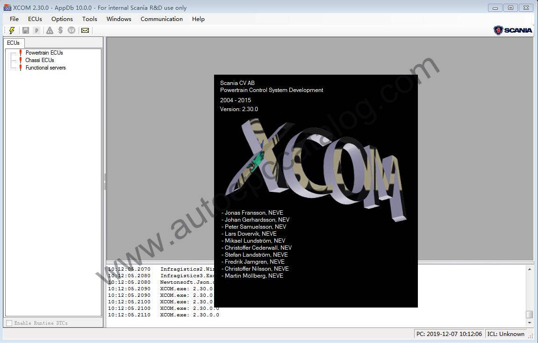Enable the Runtime DTCs checkbox
538x343 pixels.
click(9, 323)
